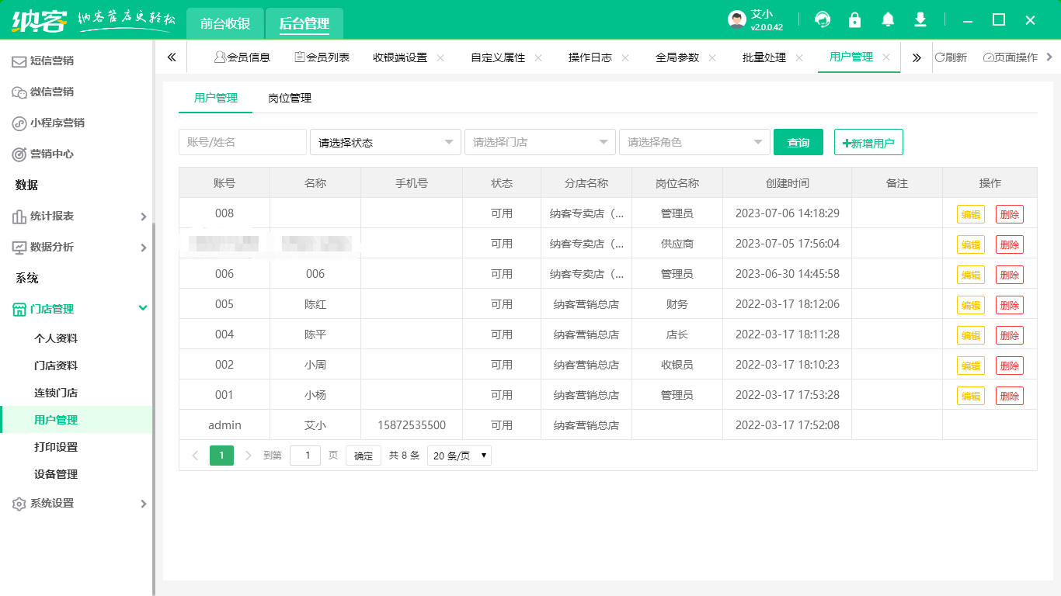Click phone number 15872535500 cell
Screen dimensions: 1061x596
click(412, 425)
